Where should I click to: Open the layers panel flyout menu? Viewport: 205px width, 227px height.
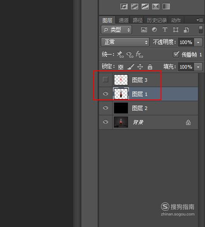(x=200, y=20)
